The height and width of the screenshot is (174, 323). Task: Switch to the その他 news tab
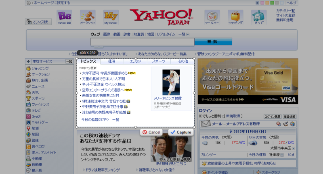point(183,61)
